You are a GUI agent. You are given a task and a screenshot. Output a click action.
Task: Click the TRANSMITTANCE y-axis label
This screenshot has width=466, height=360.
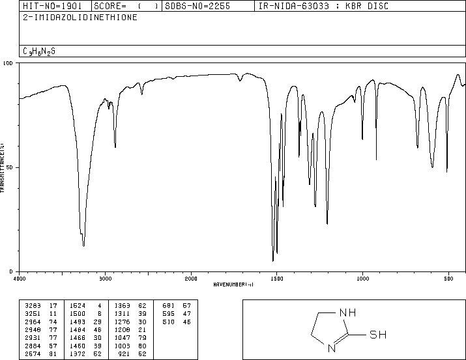[3, 167]
